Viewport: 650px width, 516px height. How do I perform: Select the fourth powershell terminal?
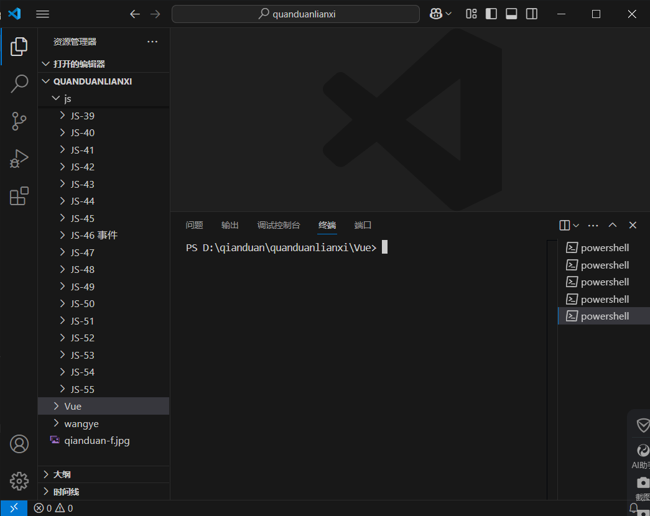(604, 299)
